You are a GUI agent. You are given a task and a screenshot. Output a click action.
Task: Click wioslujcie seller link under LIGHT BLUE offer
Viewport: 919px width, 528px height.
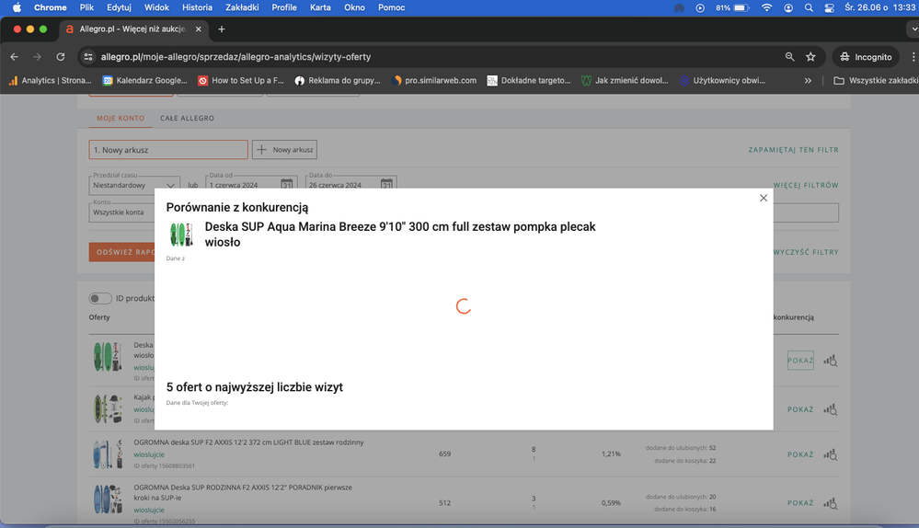point(149,454)
